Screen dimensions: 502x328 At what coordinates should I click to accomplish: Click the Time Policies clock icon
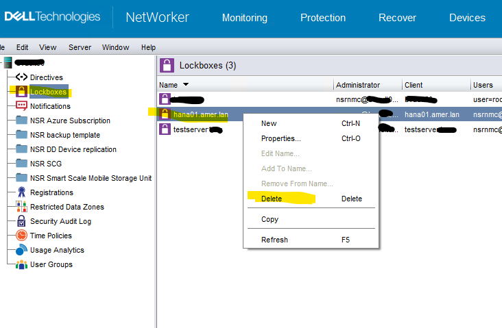pos(21,236)
